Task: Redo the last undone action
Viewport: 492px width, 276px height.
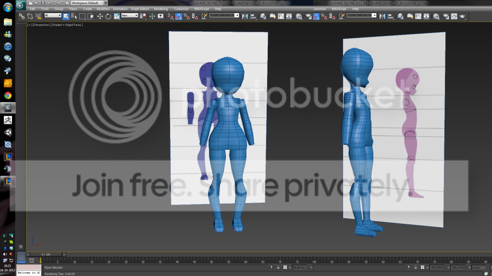Action: (58, 3)
